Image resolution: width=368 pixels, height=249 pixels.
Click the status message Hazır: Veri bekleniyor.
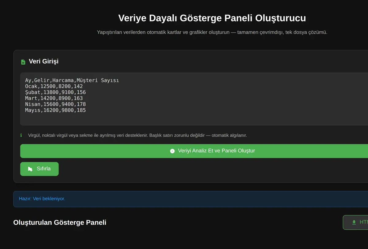42,199
